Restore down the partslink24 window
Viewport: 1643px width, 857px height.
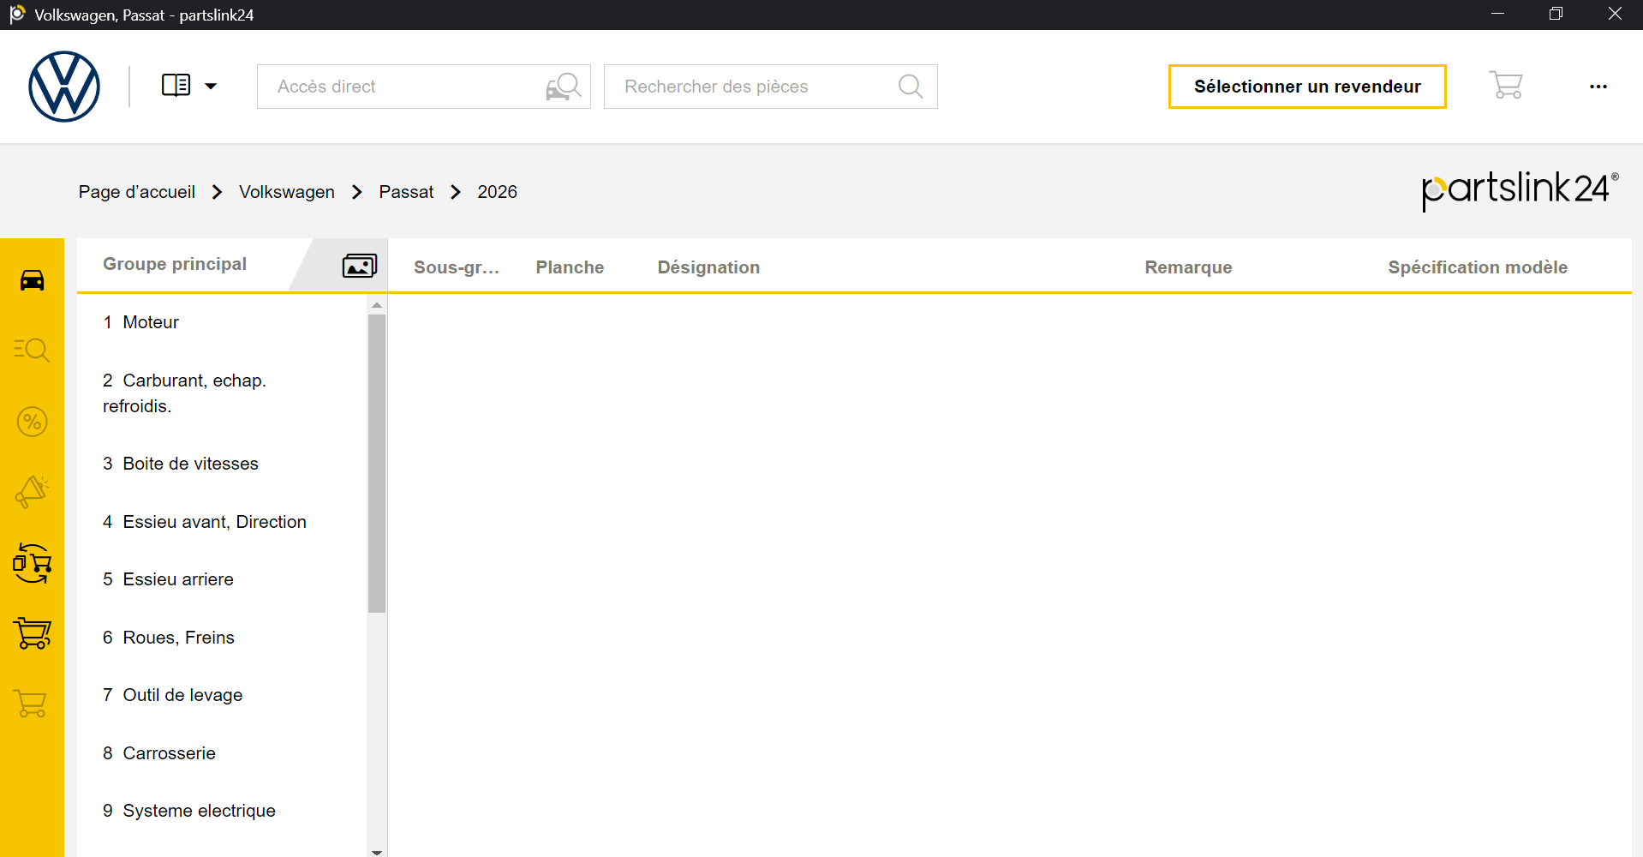(1556, 14)
